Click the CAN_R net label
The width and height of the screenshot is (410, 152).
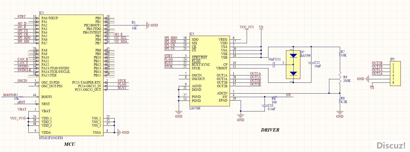(23, 59)
